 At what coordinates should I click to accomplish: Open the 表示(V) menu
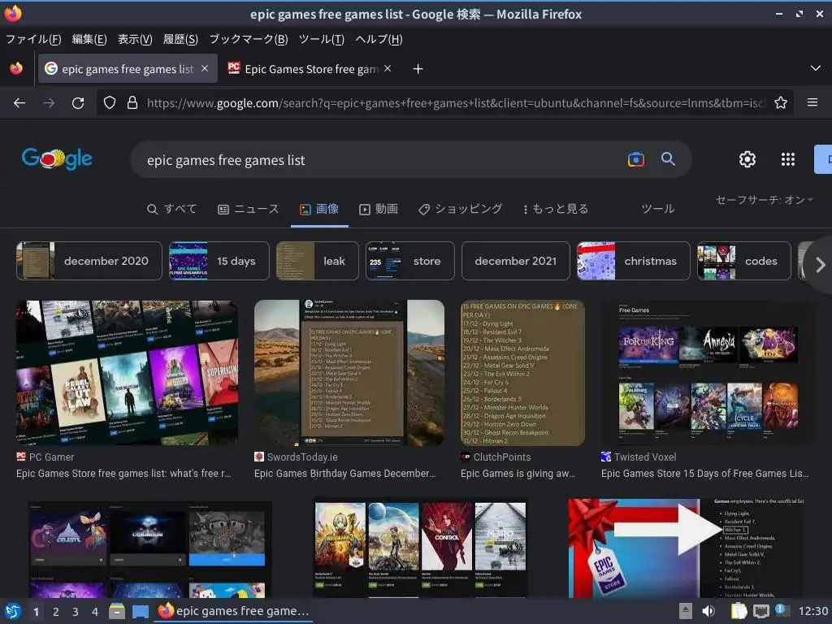pos(135,39)
